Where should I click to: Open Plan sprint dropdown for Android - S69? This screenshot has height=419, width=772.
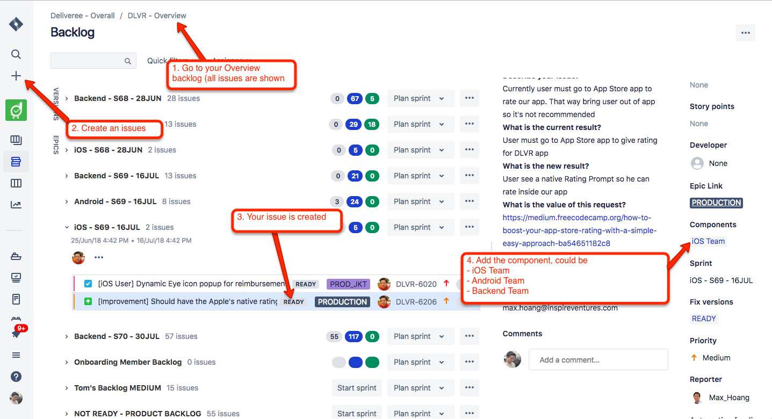(421, 201)
